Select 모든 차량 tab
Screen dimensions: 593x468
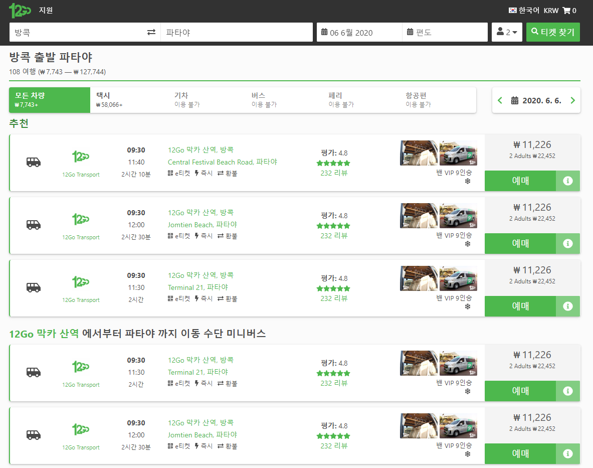50,100
